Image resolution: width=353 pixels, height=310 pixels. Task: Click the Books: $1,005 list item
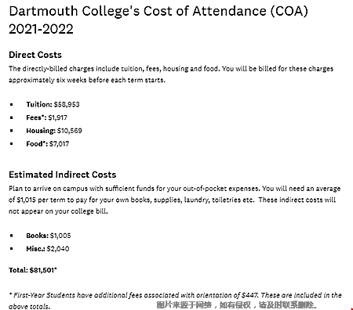tap(49, 236)
